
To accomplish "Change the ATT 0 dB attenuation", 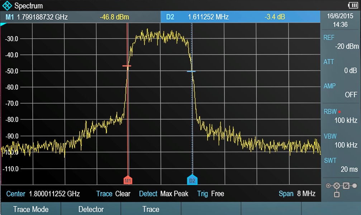I will tap(341, 66).
